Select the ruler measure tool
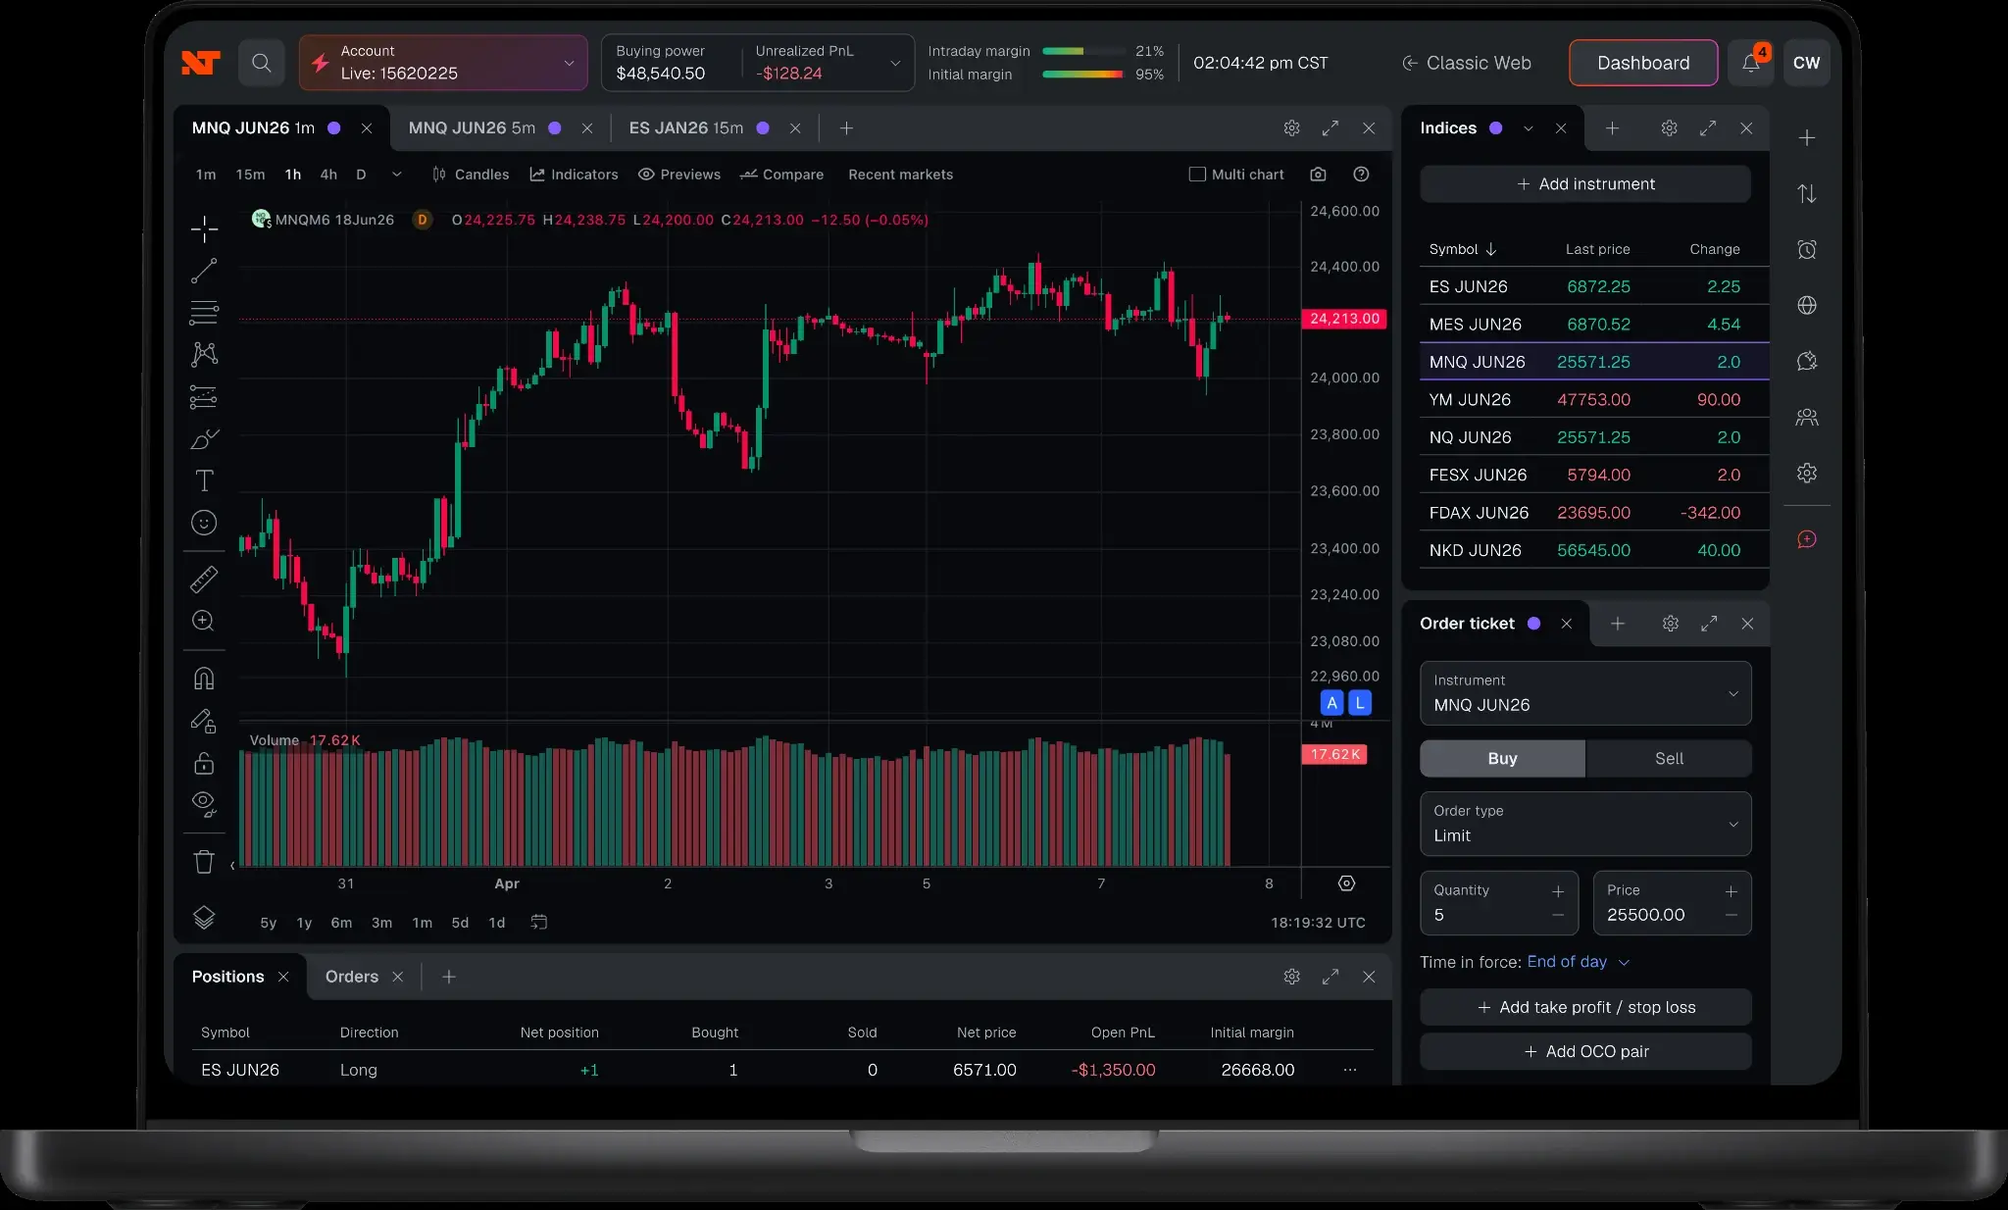 [204, 580]
